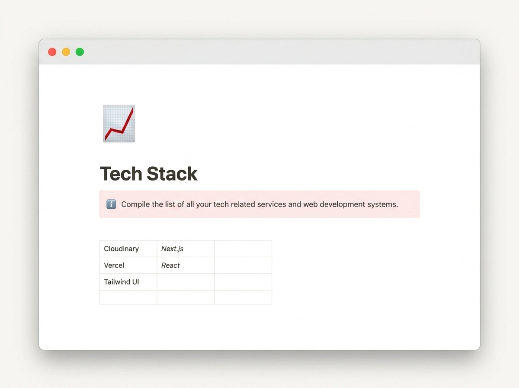The width and height of the screenshot is (519, 388).
Task: Click the empty cell right of Next.js
Action: tap(243, 249)
